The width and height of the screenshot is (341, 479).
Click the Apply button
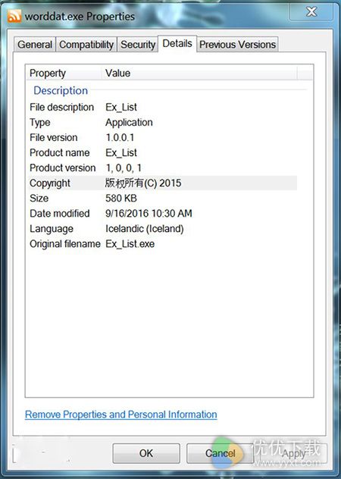(293, 453)
